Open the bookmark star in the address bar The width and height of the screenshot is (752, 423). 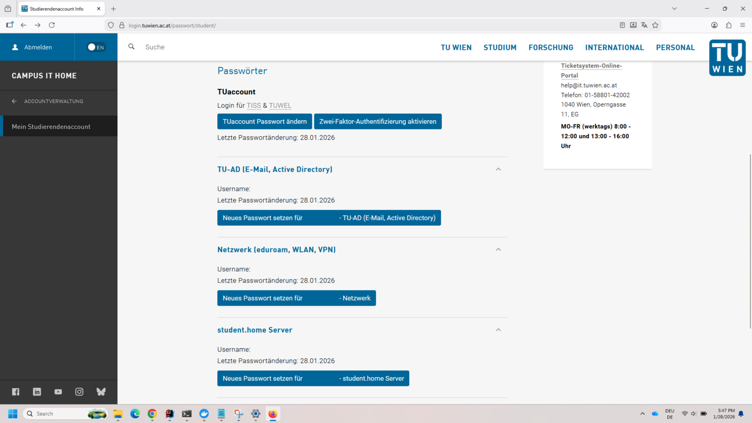coord(655,25)
